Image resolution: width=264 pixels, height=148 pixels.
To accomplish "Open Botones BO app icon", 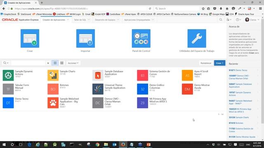I will (53, 89).
